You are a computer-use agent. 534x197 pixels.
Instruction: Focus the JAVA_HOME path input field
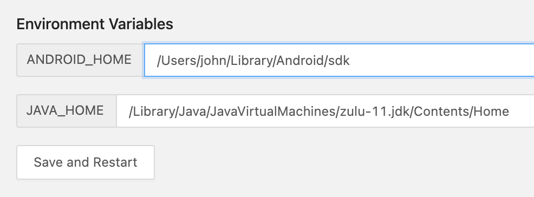(325, 111)
